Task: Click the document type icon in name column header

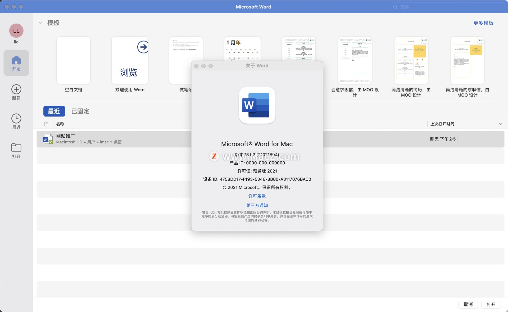Action: click(x=46, y=124)
